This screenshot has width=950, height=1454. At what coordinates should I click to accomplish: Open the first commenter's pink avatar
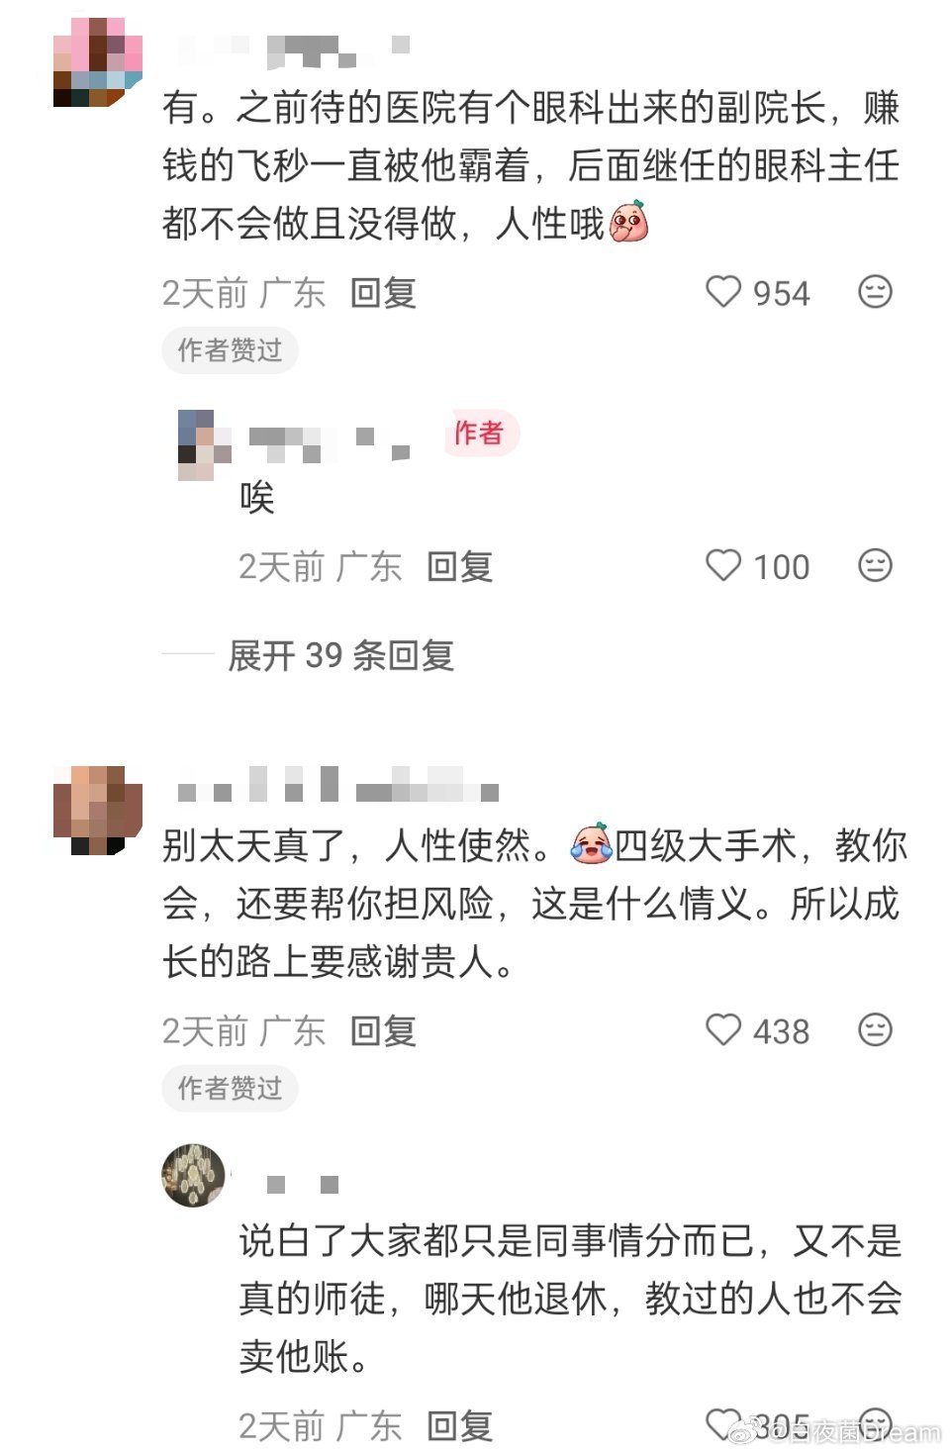pyautogui.click(x=97, y=61)
